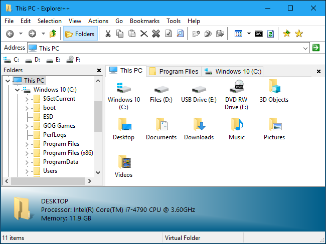Viewport: 326px width, 244px height.
Task: Collapse This PC tree node
Action: click(8, 81)
